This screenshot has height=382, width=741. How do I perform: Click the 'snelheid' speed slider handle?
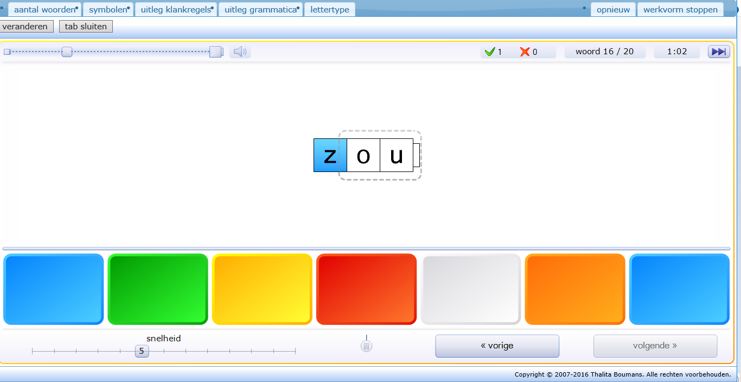click(142, 351)
